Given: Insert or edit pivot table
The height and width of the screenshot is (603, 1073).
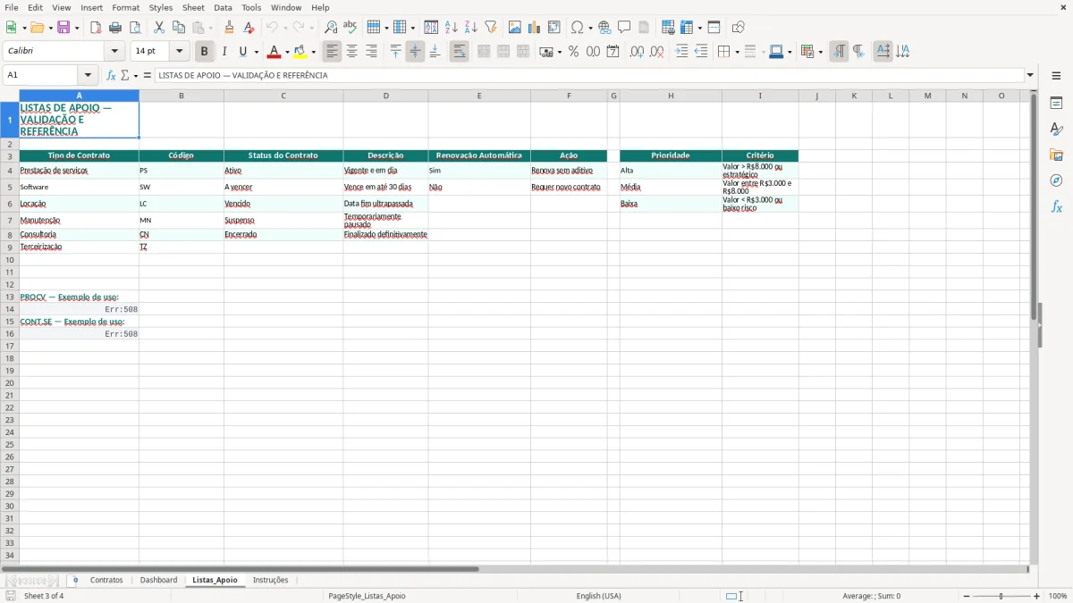Looking at the screenshot, I should (554, 28).
